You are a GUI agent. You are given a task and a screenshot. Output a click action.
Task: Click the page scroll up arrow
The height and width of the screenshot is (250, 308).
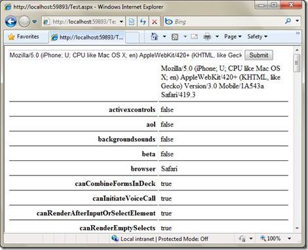pos(297,50)
